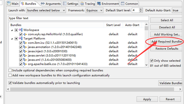Click the bundle list scroll up arrow

click(146, 24)
